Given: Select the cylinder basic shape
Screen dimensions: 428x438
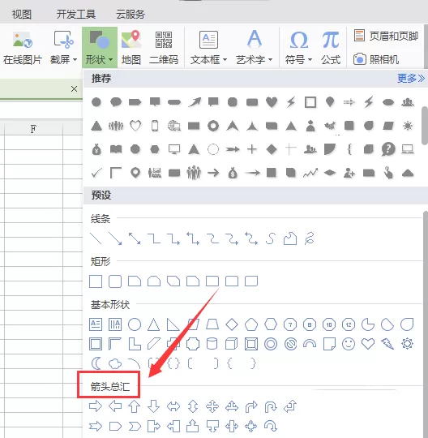Looking at the screenshot, I should pos(212,344).
